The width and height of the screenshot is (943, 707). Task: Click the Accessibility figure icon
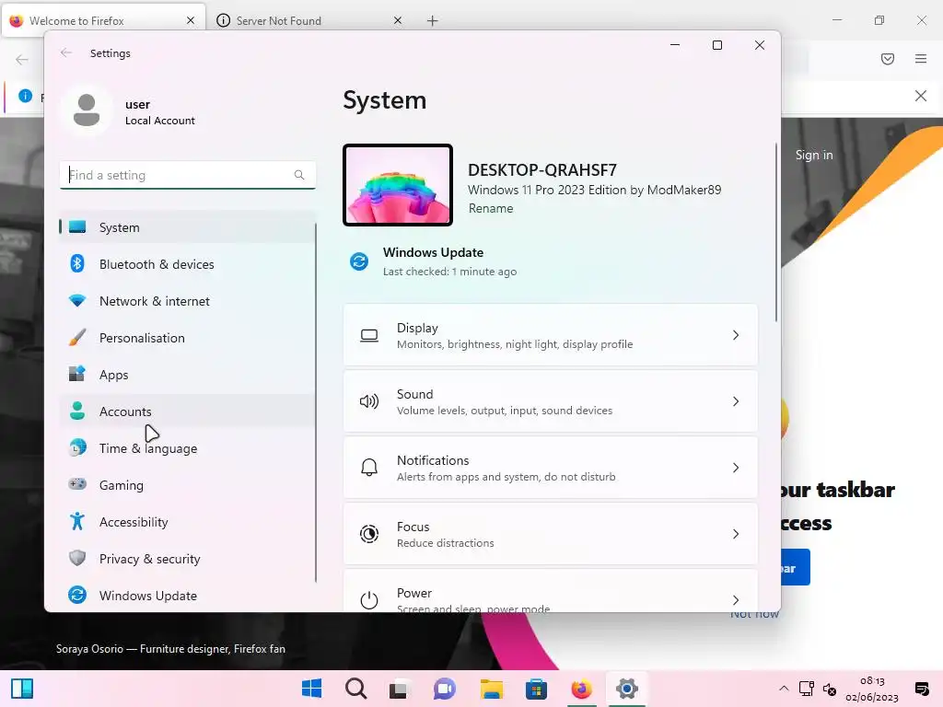click(x=77, y=521)
